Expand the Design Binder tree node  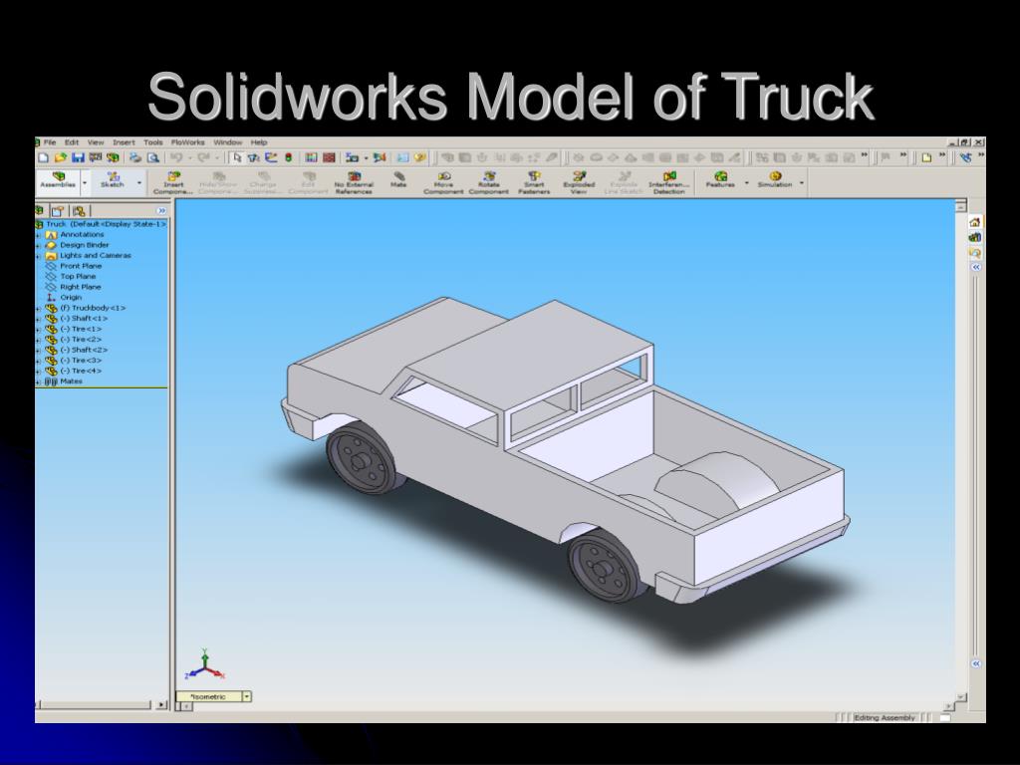[x=38, y=246]
